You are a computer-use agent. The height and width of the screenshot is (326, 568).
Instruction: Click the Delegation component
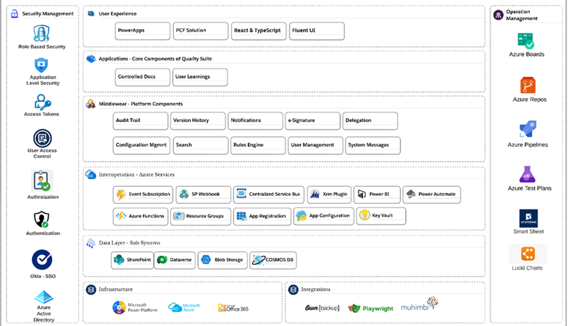[x=370, y=121]
